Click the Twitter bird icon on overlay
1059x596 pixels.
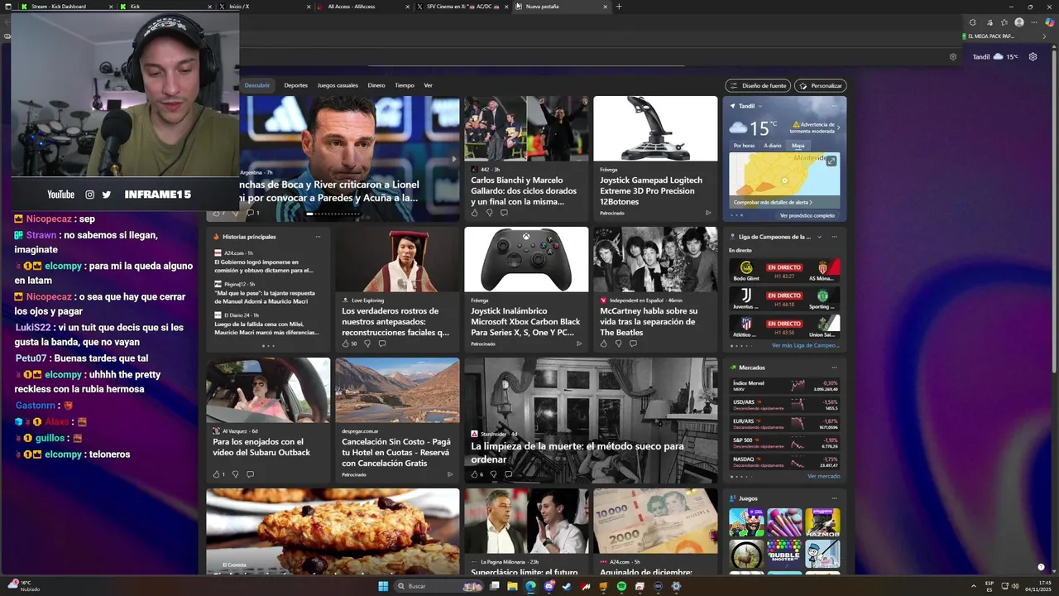(106, 195)
